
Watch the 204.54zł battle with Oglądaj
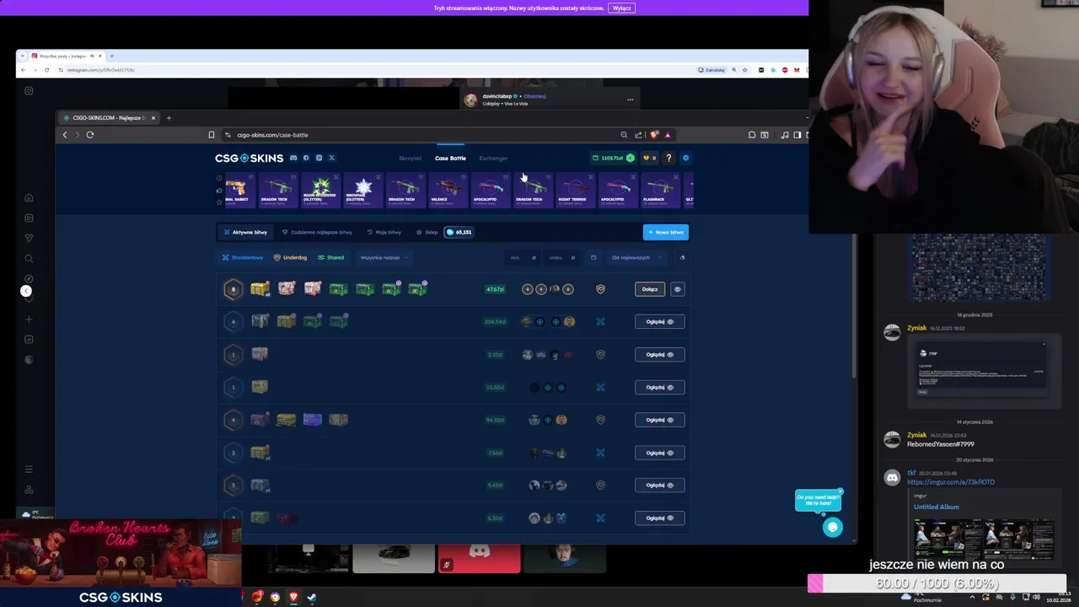point(659,321)
